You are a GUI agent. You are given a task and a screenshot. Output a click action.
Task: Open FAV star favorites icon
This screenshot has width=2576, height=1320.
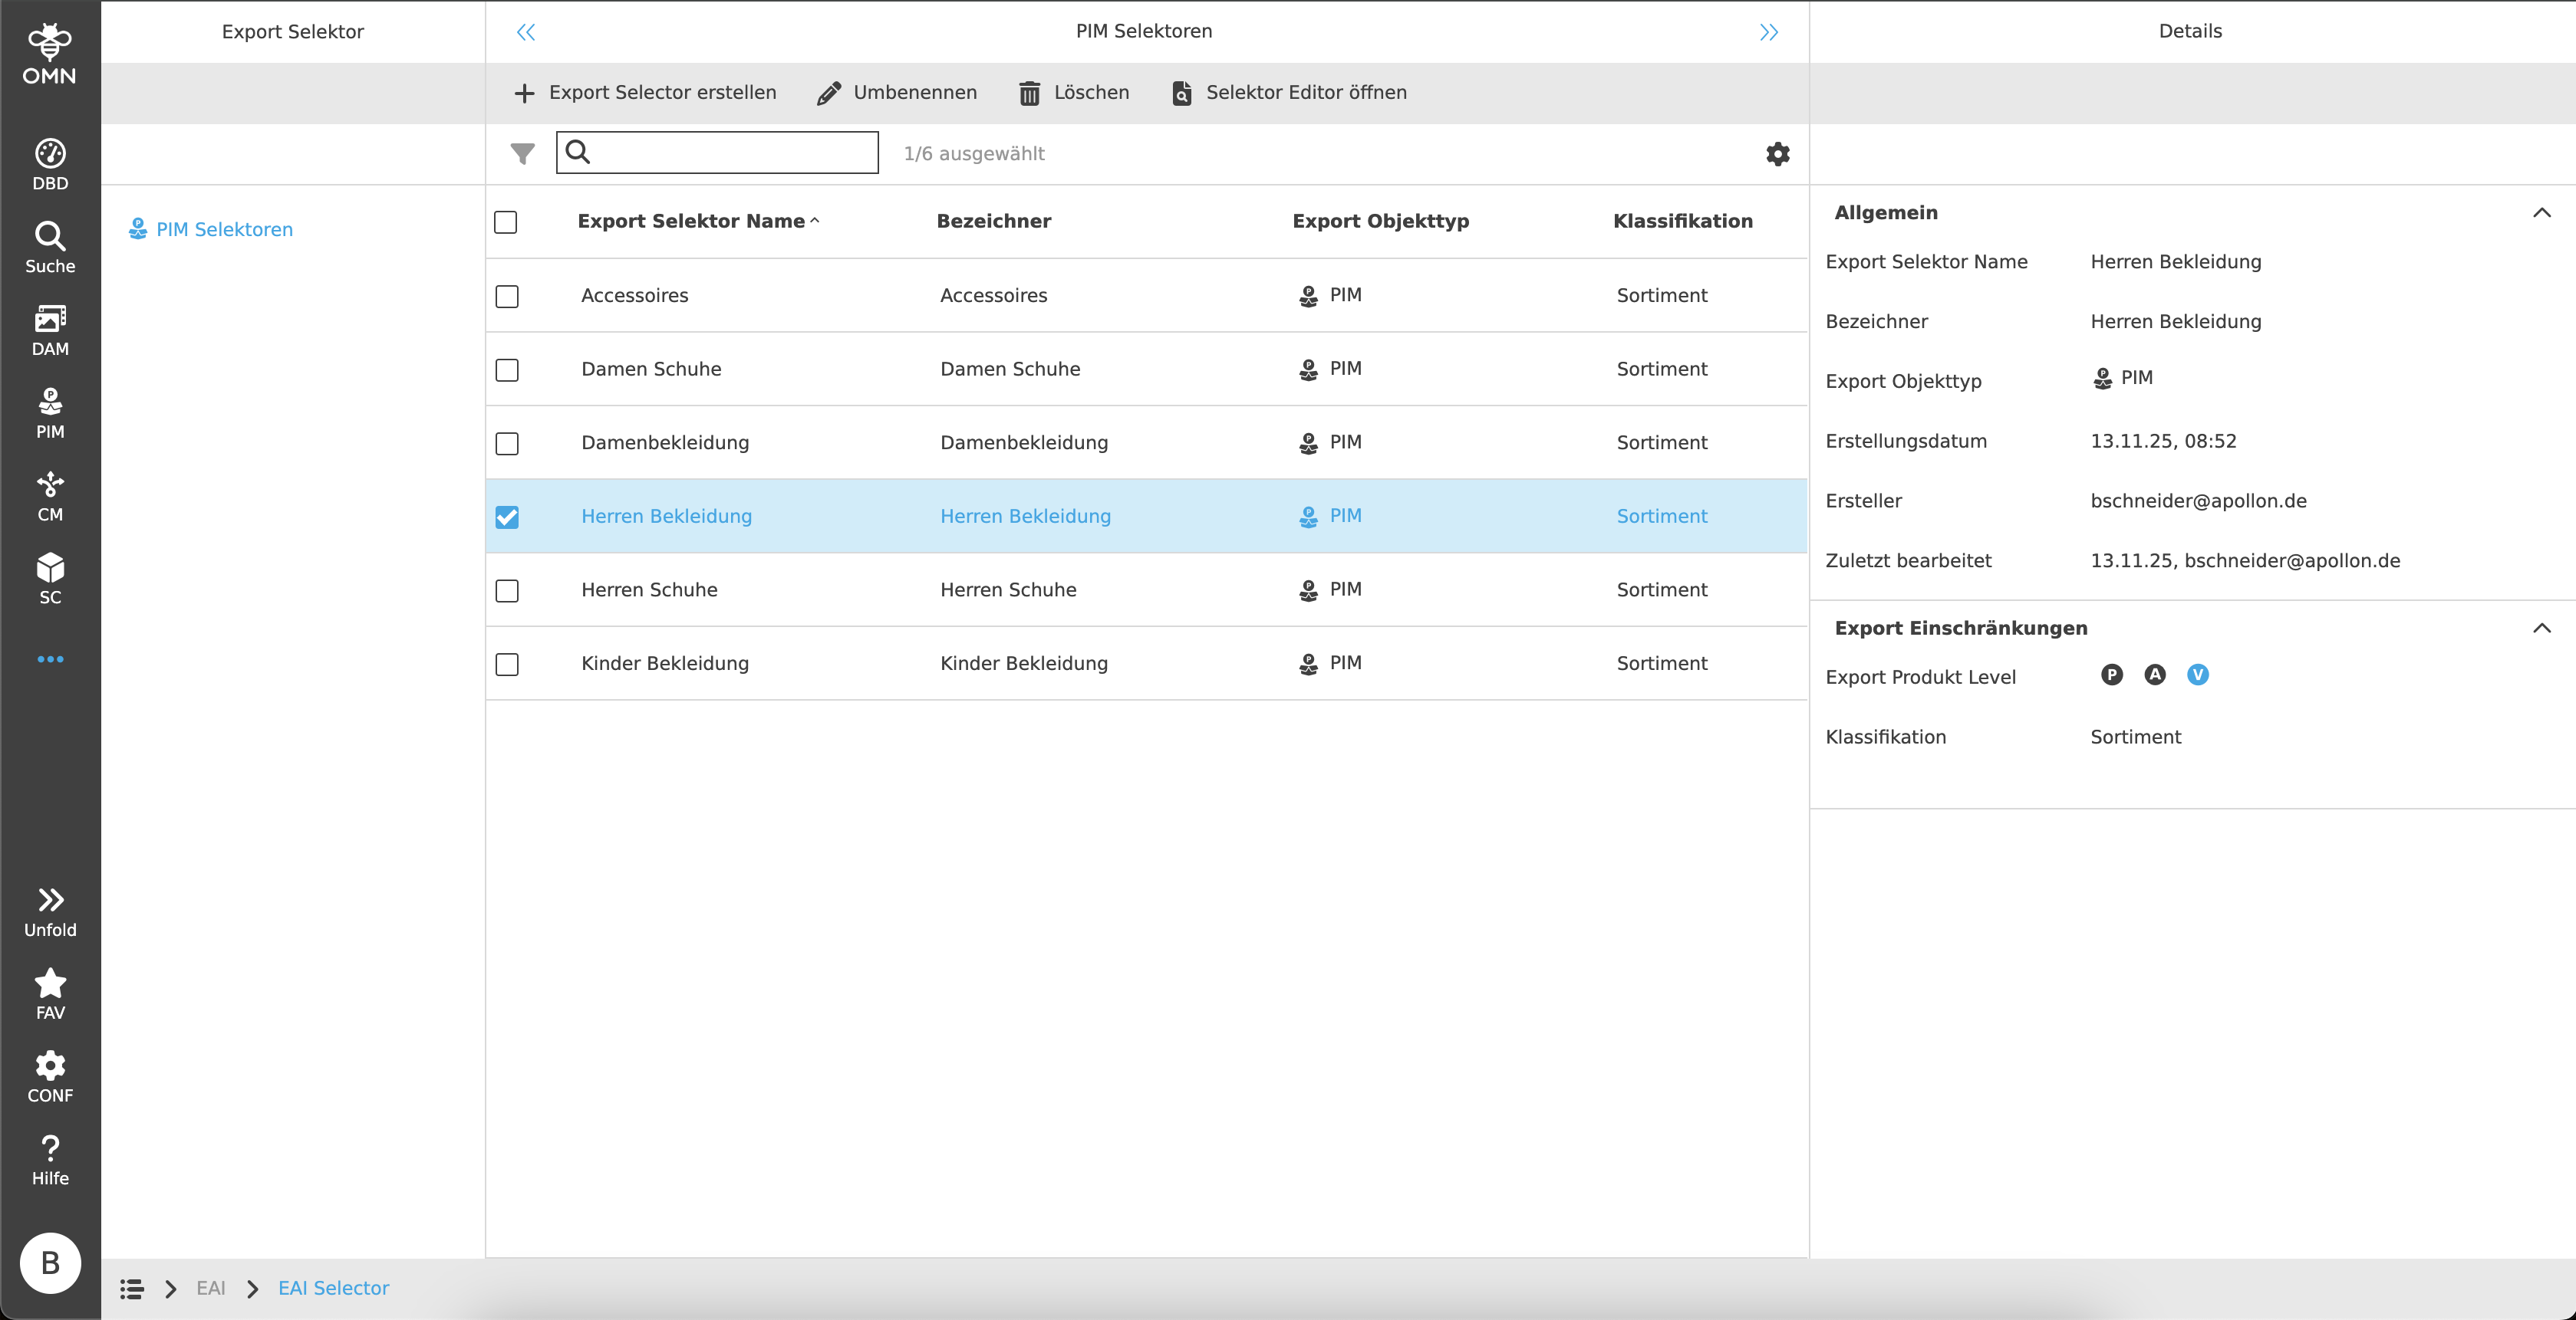pyautogui.click(x=50, y=993)
